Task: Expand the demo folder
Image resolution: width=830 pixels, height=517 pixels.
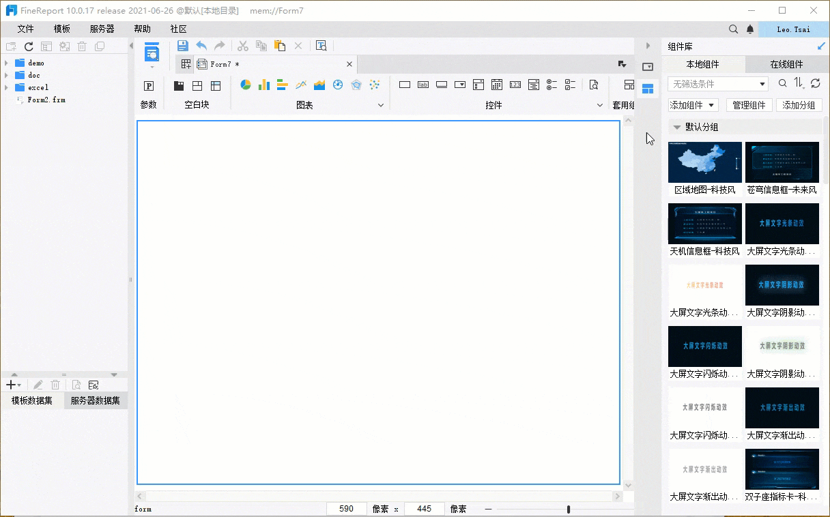Action: (x=7, y=63)
